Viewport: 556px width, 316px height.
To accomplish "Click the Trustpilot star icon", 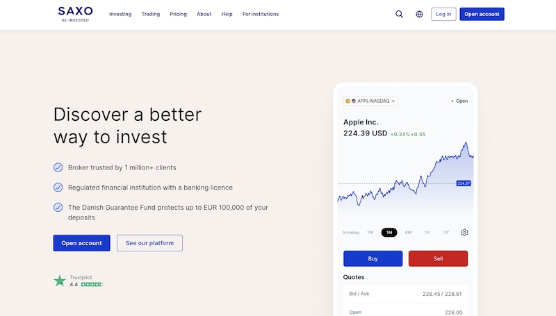I will coord(60,281).
